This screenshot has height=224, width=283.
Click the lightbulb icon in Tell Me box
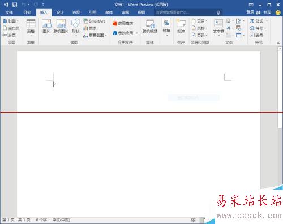click(218, 12)
